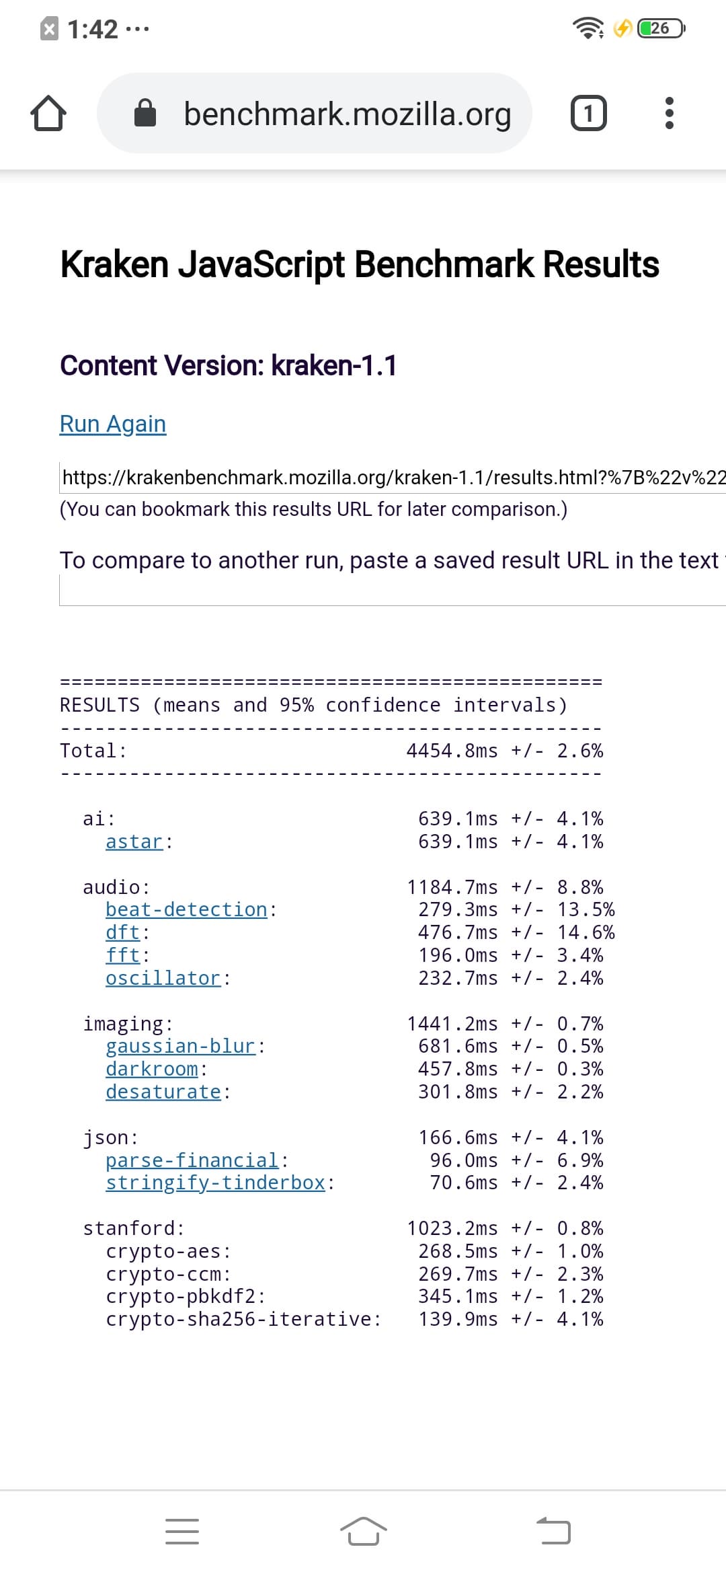Open the tab switcher showing 1 tab
The height and width of the screenshot is (1574, 726).
[588, 113]
